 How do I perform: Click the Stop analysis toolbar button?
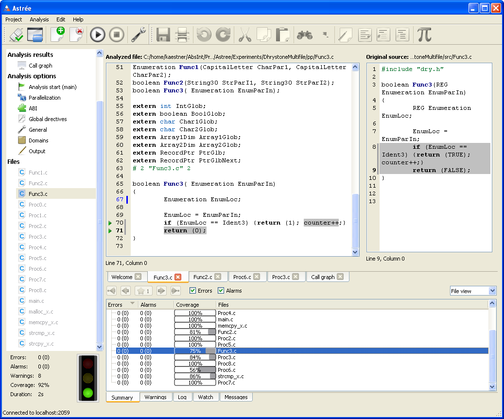point(117,35)
